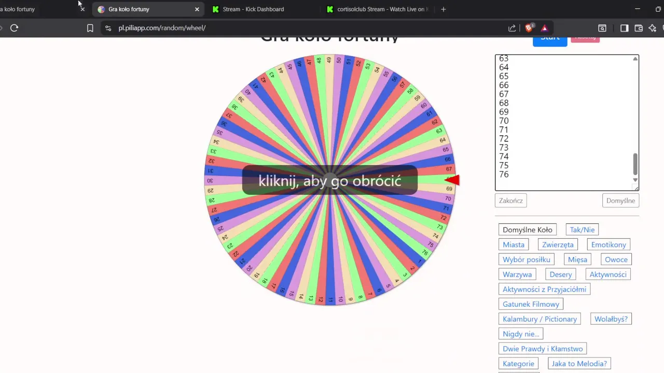
Task: Open Brave Rewards triangle icon
Action: pos(544,28)
